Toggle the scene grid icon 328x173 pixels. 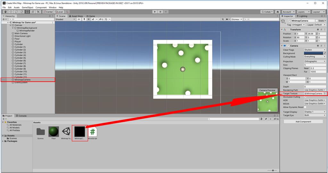[106, 19]
